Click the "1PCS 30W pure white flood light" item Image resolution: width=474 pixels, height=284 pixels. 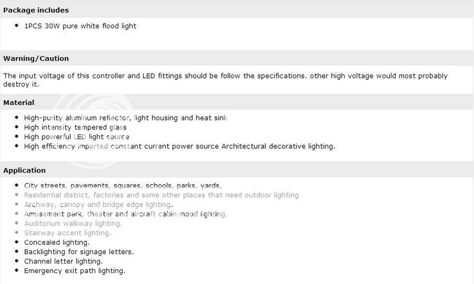click(80, 26)
